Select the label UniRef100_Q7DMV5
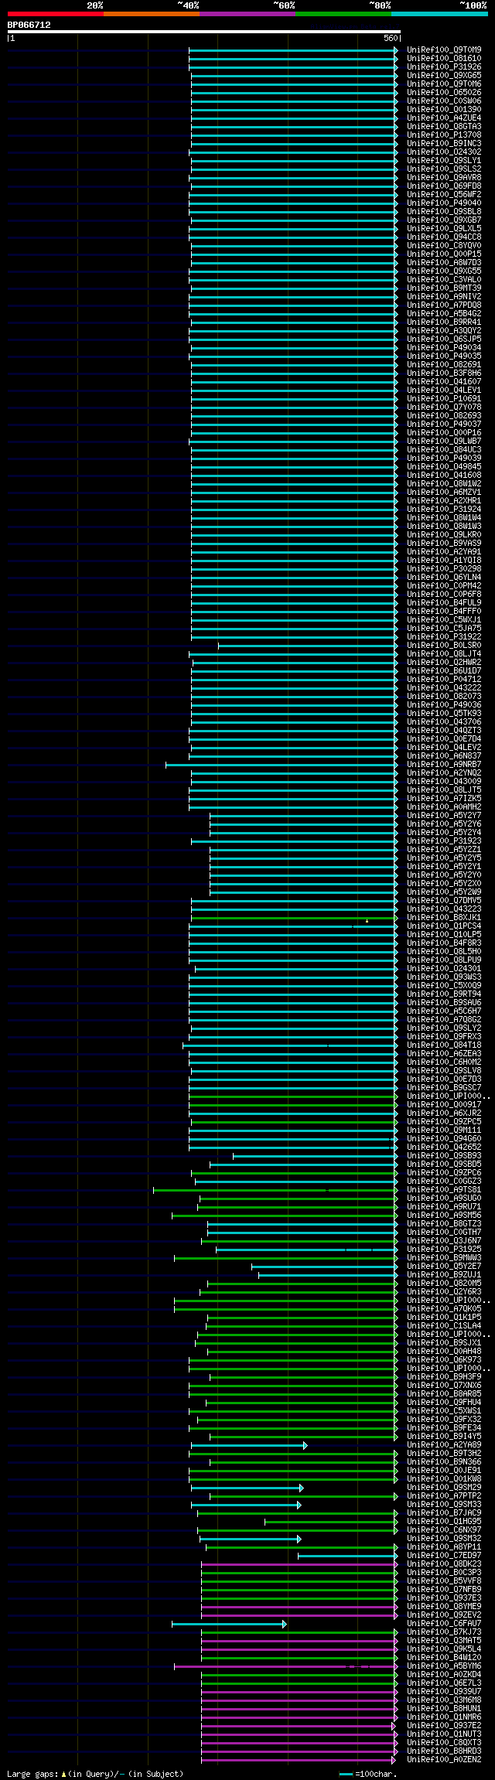This screenshot has width=495, height=1780. pos(444,901)
